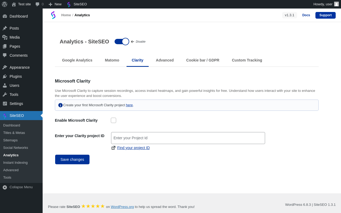Click the SiteSEO logo beside the breadcrumb
Viewport: 341px width, 213px height.
[x=53, y=15]
